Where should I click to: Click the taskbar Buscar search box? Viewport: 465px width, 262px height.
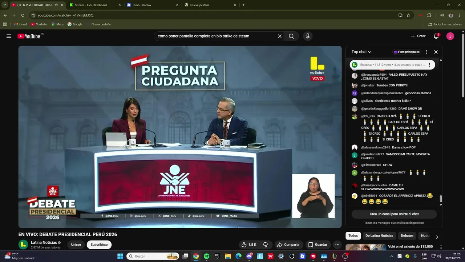coord(153,256)
